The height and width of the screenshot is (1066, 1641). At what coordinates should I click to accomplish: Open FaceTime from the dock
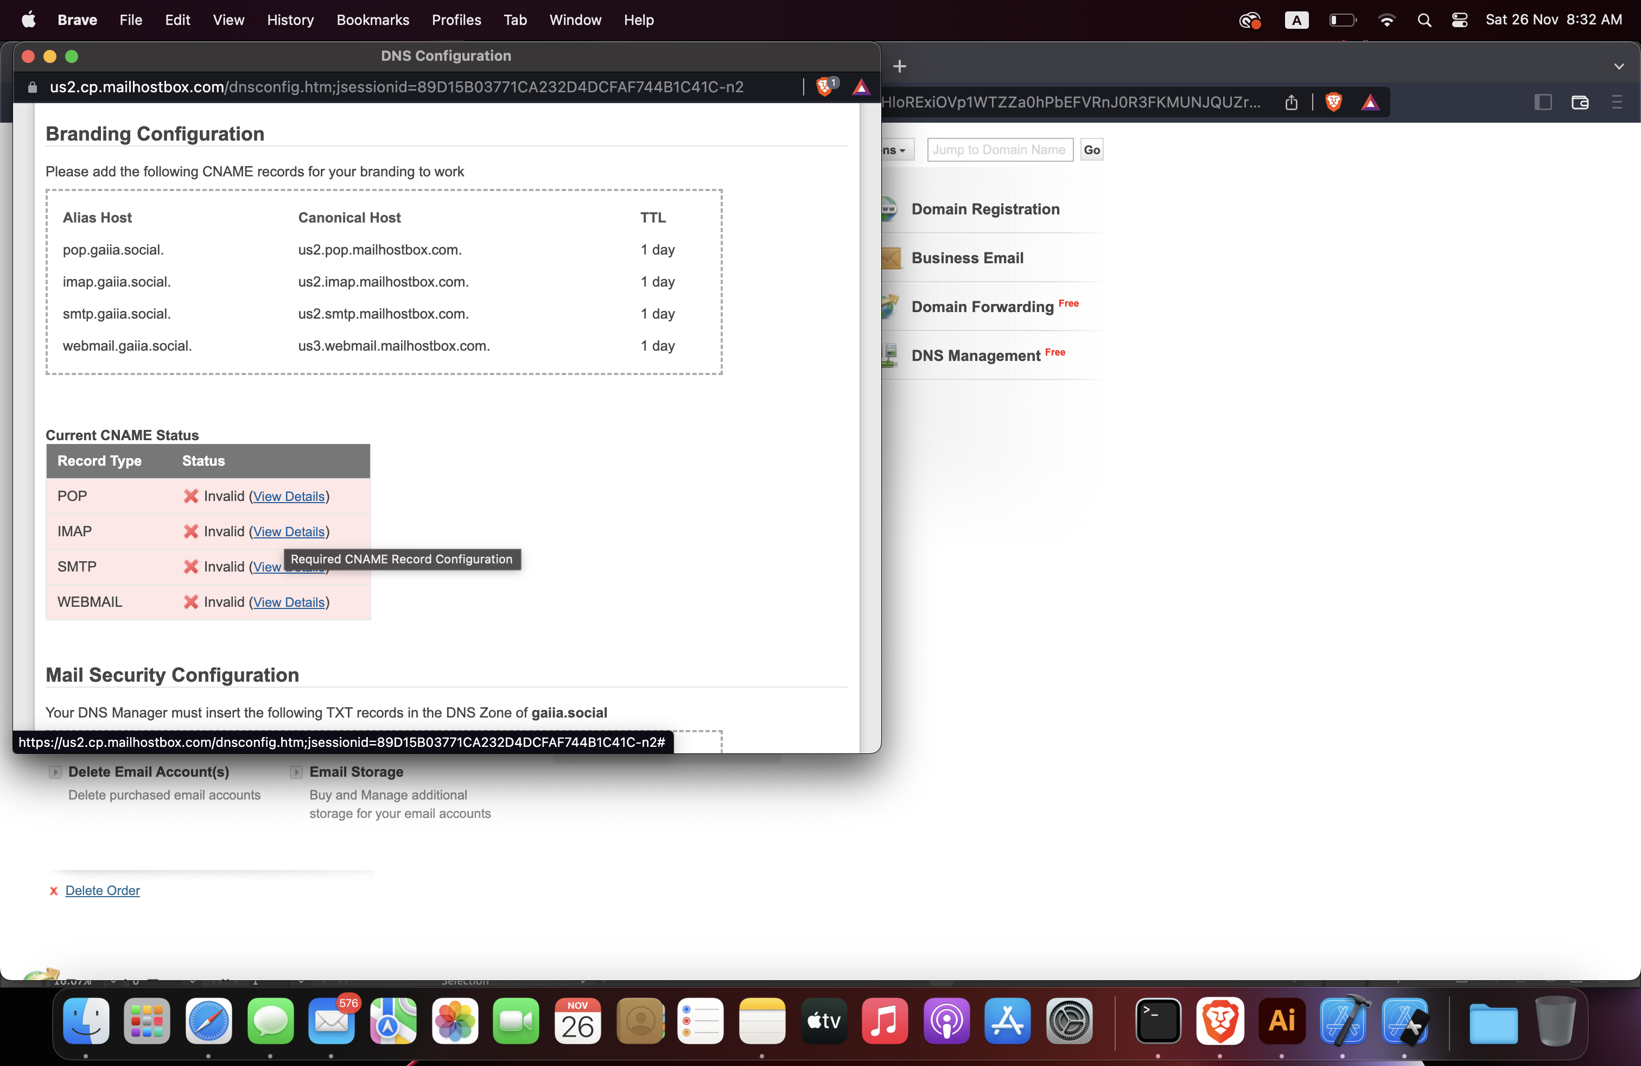[517, 1020]
